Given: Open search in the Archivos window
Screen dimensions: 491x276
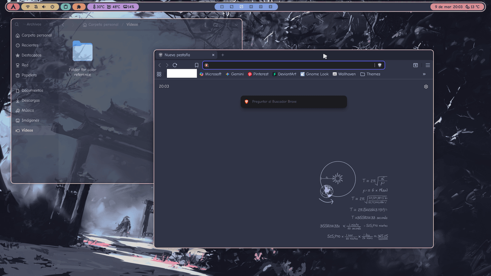Looking at the screenshot, I should pos(17,25).
